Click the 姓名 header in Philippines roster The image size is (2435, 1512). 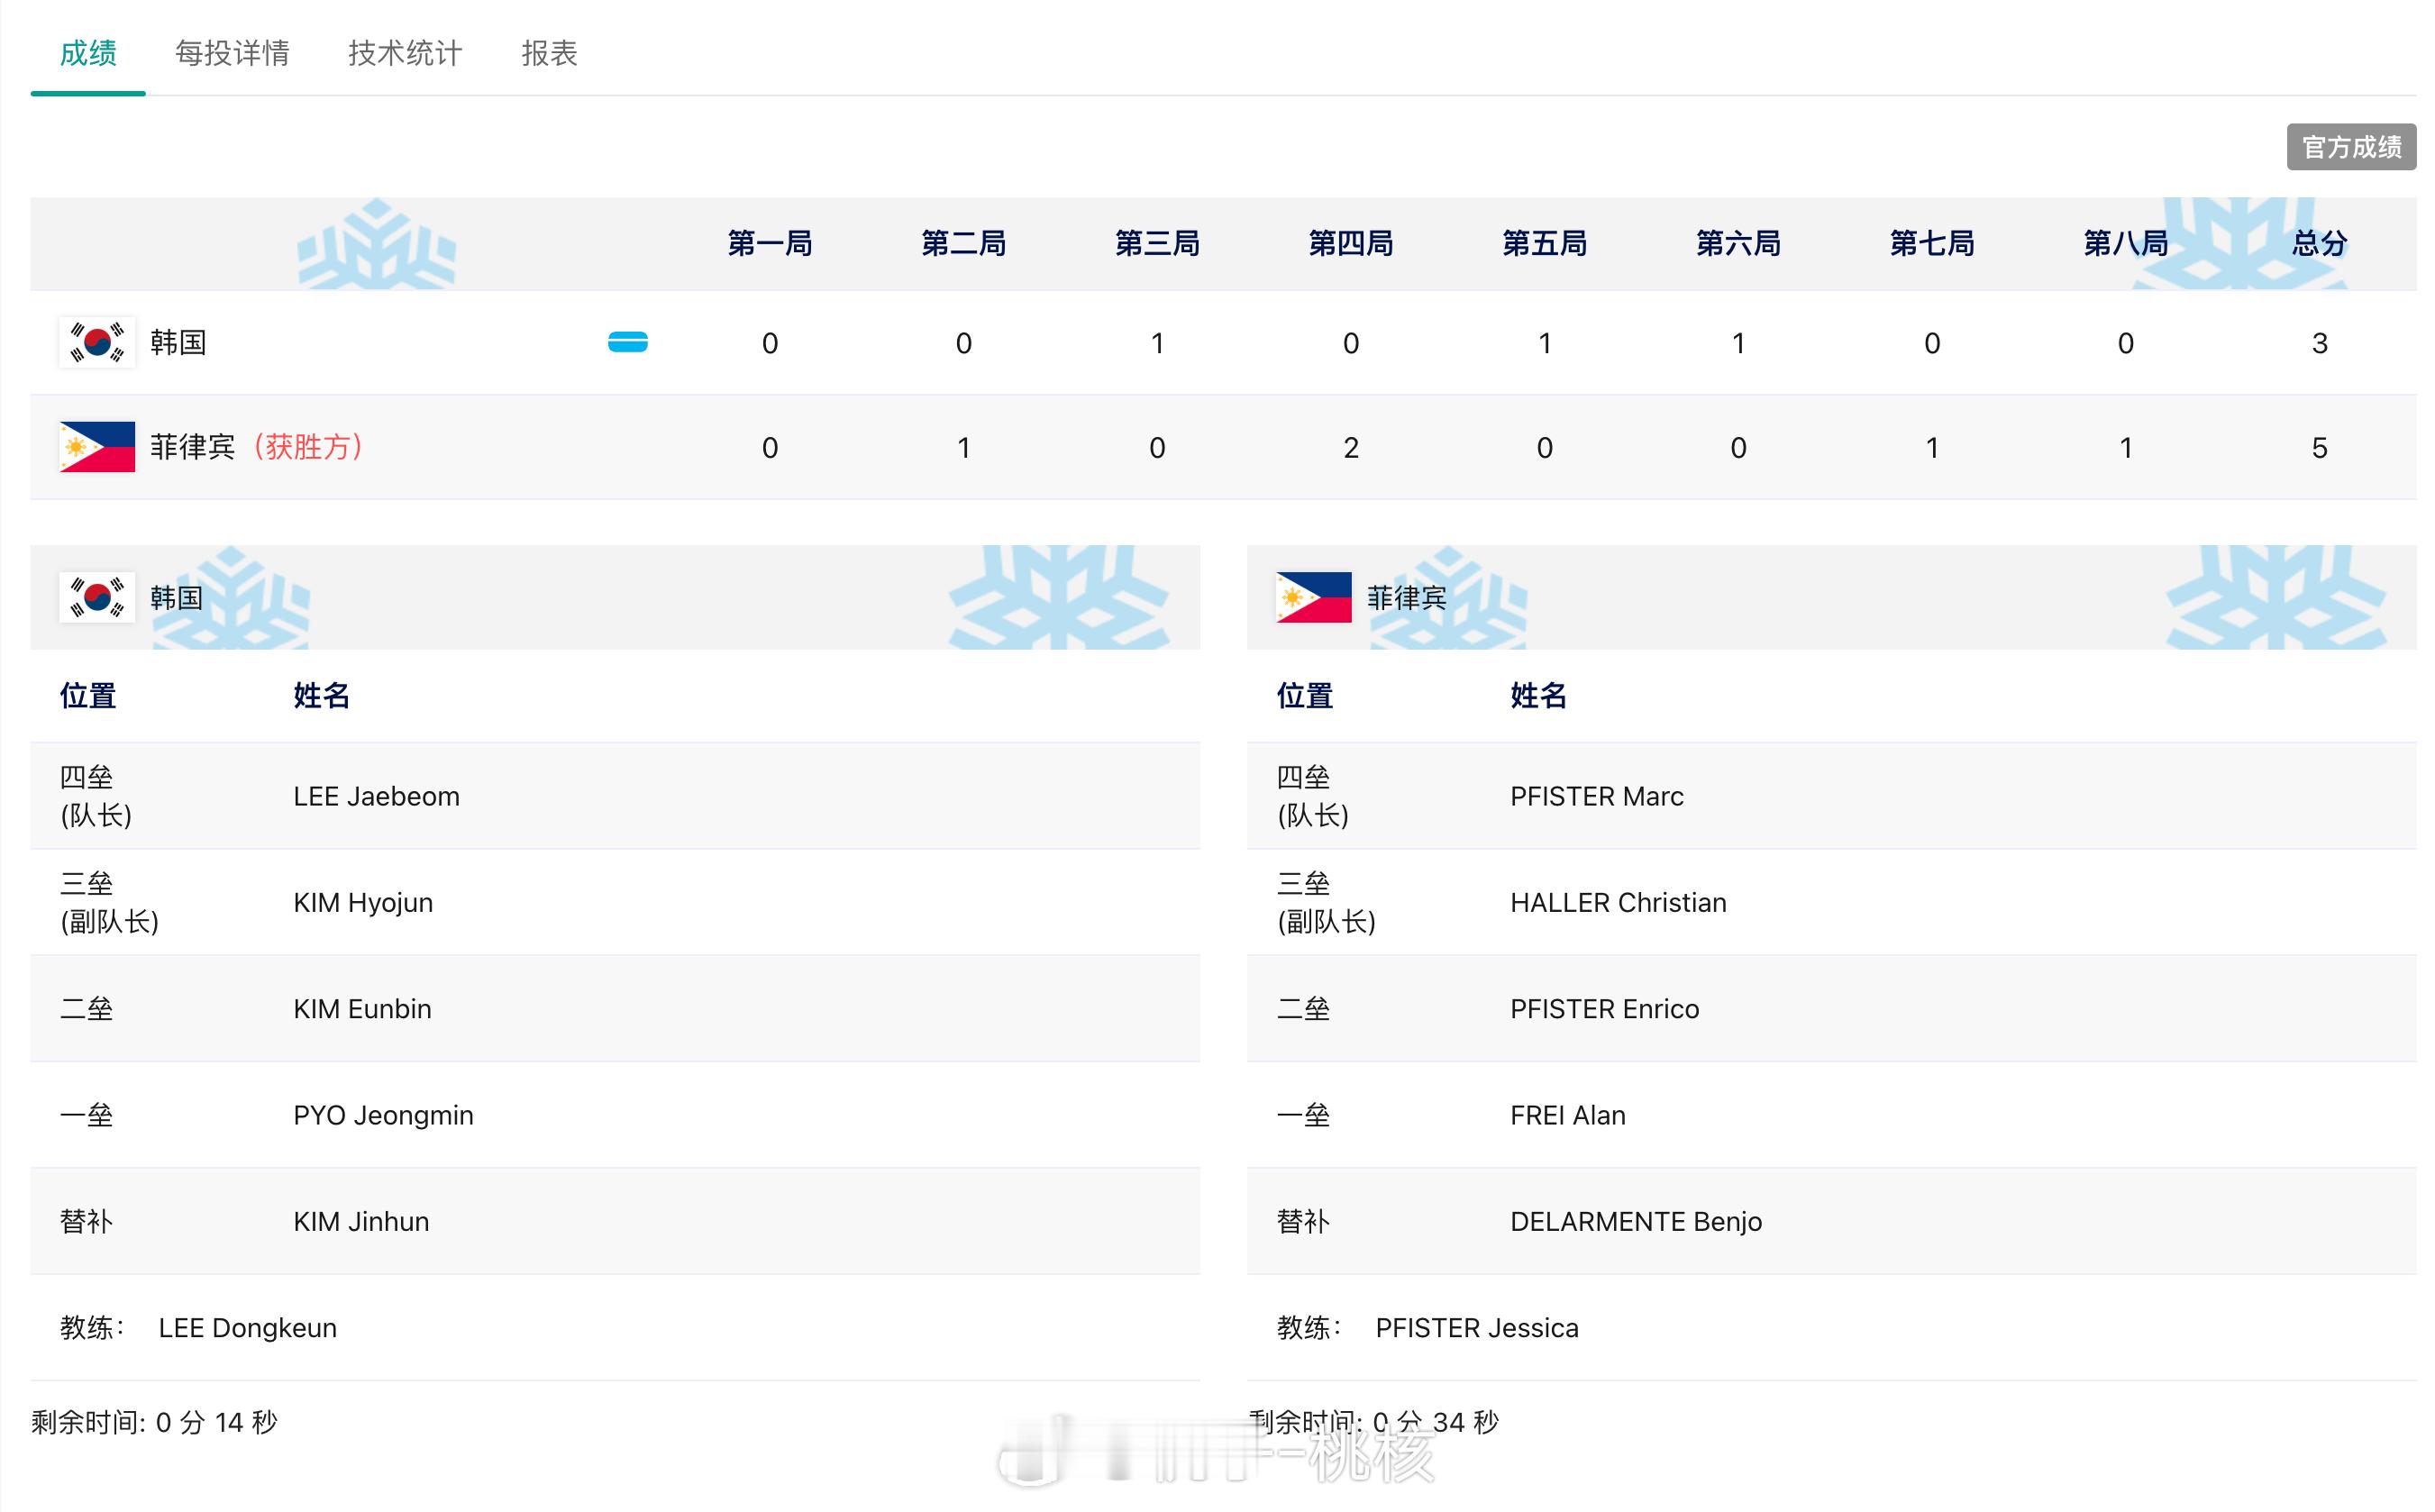point(1538,695)
